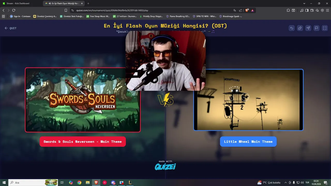Image resolution: width=331 pixels, height=186 pixels.
Task: Vote for Little Wheel Main Theme button
Action: 248,142
